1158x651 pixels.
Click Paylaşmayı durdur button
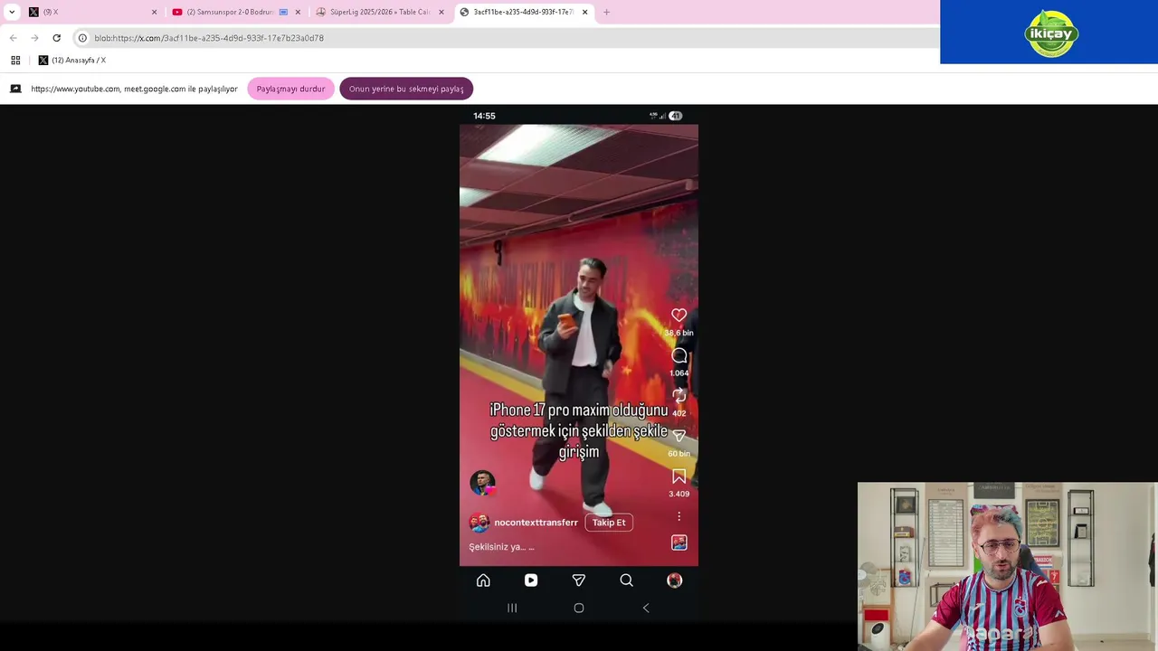pyautogui.click(x=290, y=89)
